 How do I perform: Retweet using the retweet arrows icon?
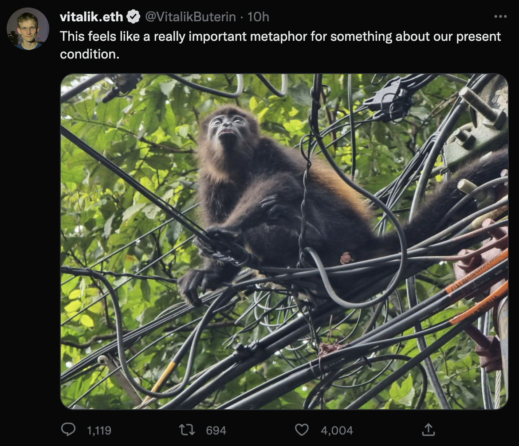point(186,430)
